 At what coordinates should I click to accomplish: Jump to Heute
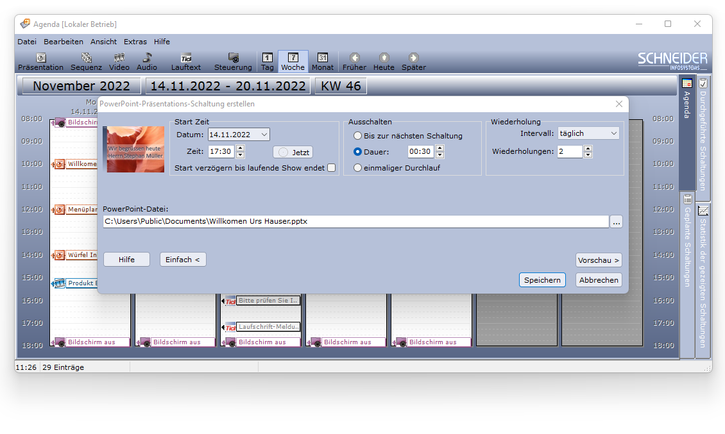pyautogui.click(x=384, y=62)
